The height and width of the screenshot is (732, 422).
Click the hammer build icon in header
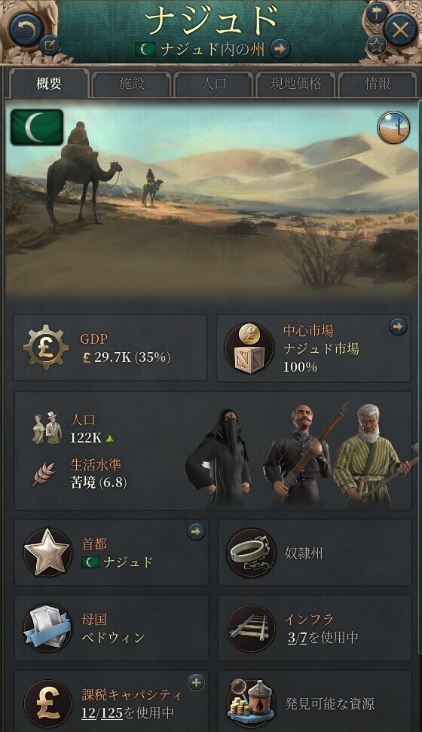(376, 13)
